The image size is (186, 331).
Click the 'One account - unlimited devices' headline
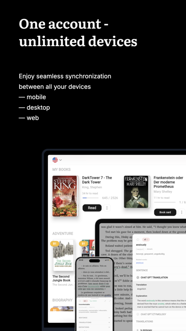(78, 32)
